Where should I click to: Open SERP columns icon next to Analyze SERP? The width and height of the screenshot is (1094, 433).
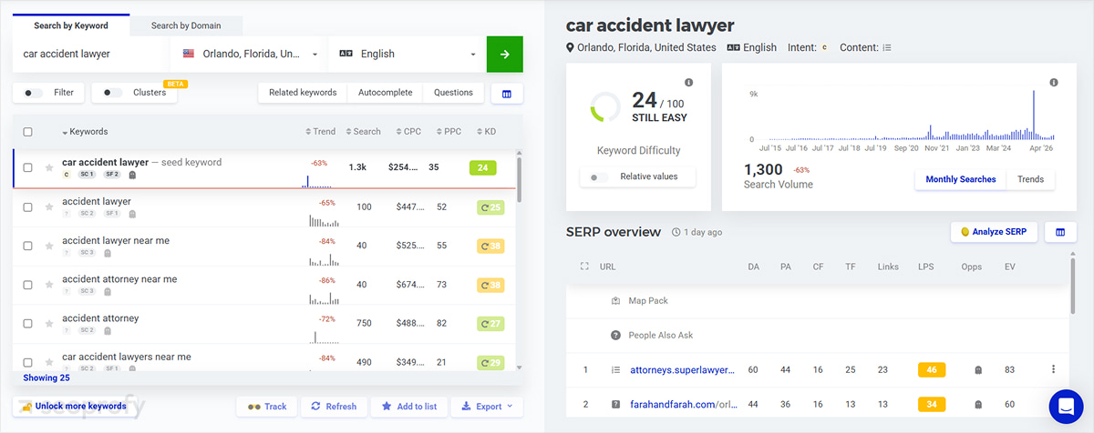1060,232
